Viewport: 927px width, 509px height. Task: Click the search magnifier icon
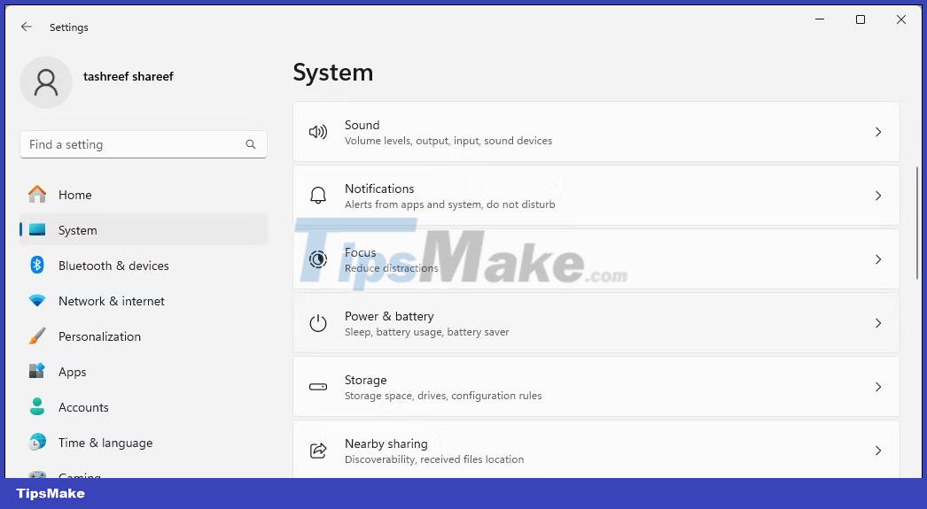pyautogui.click(x=251, y=144)
